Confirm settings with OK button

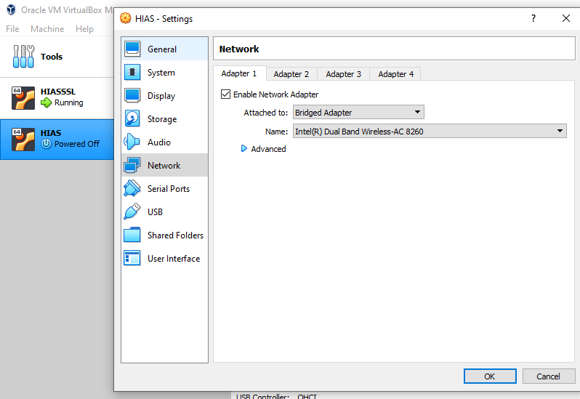490,376
